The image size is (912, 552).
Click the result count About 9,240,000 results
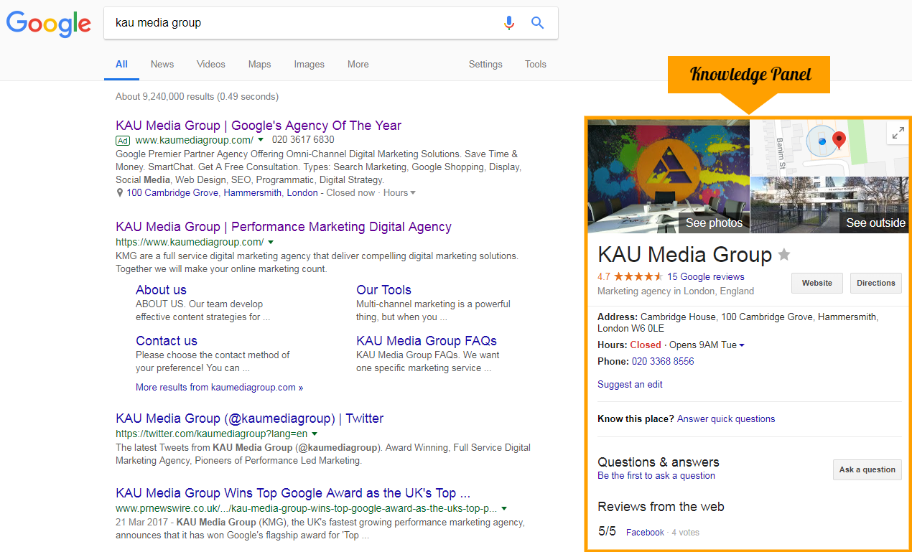click(x=197, y=96)
